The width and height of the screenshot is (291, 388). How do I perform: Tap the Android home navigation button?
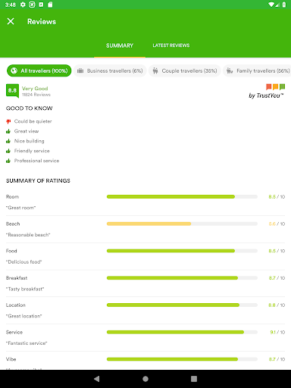click(145, 379)
